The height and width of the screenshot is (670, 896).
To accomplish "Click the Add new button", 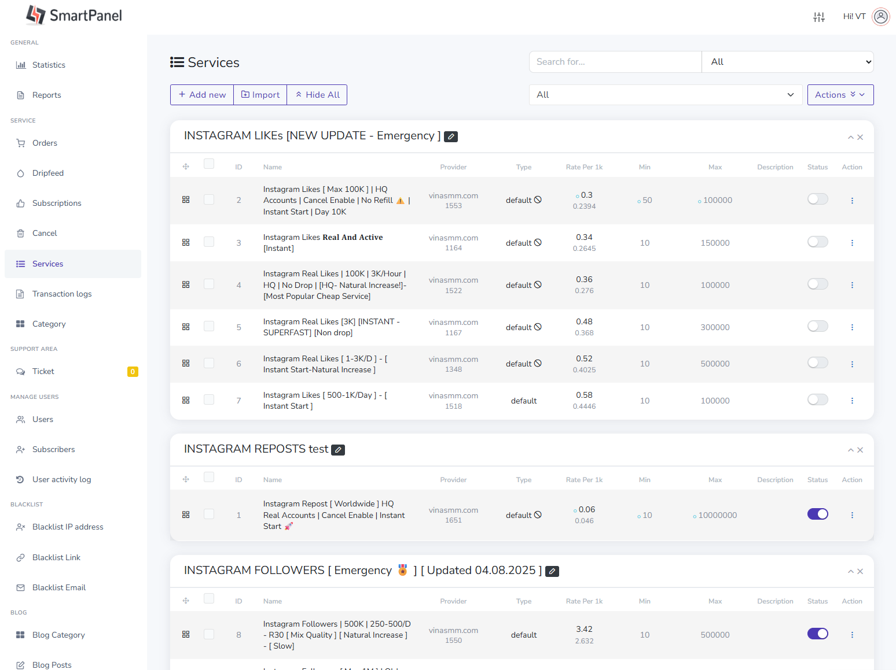I will pos(202,95).
